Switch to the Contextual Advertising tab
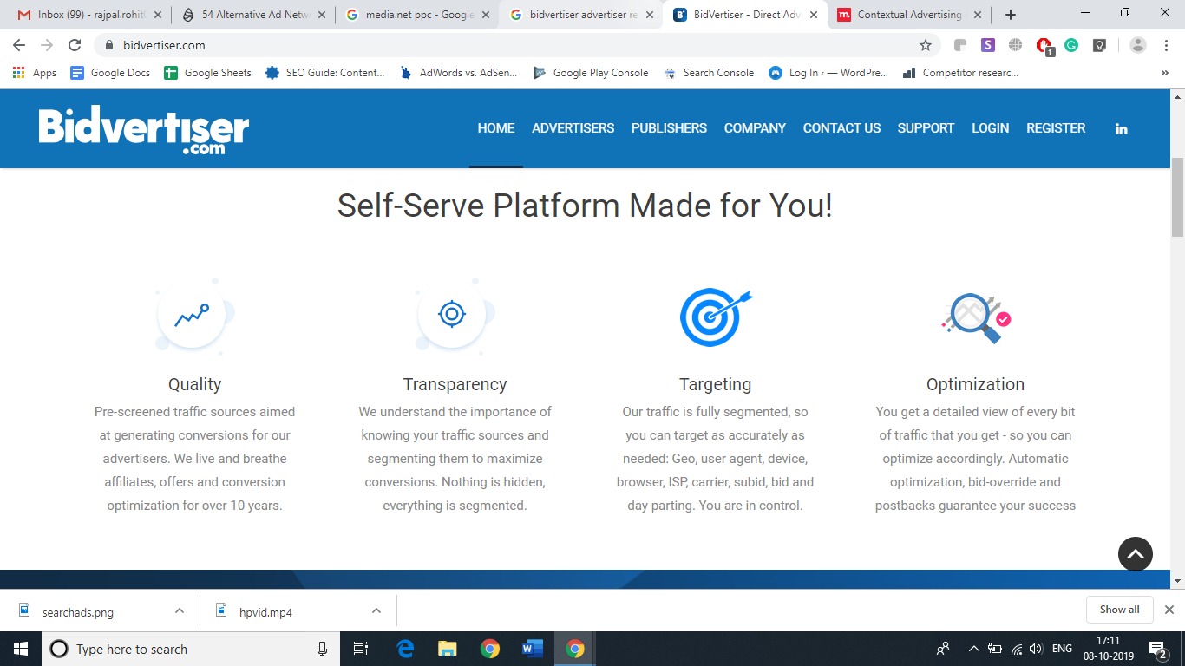 [x=909, y=15]
